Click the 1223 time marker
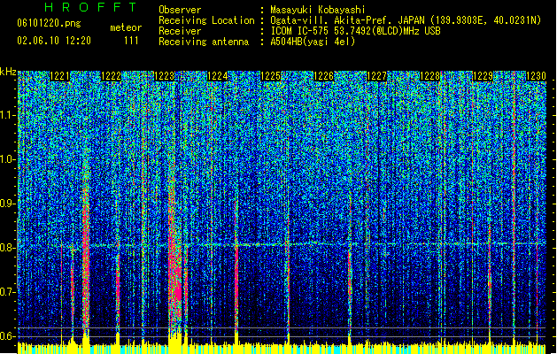The width and height of the screenshot is (557, 354). (165, 76)
